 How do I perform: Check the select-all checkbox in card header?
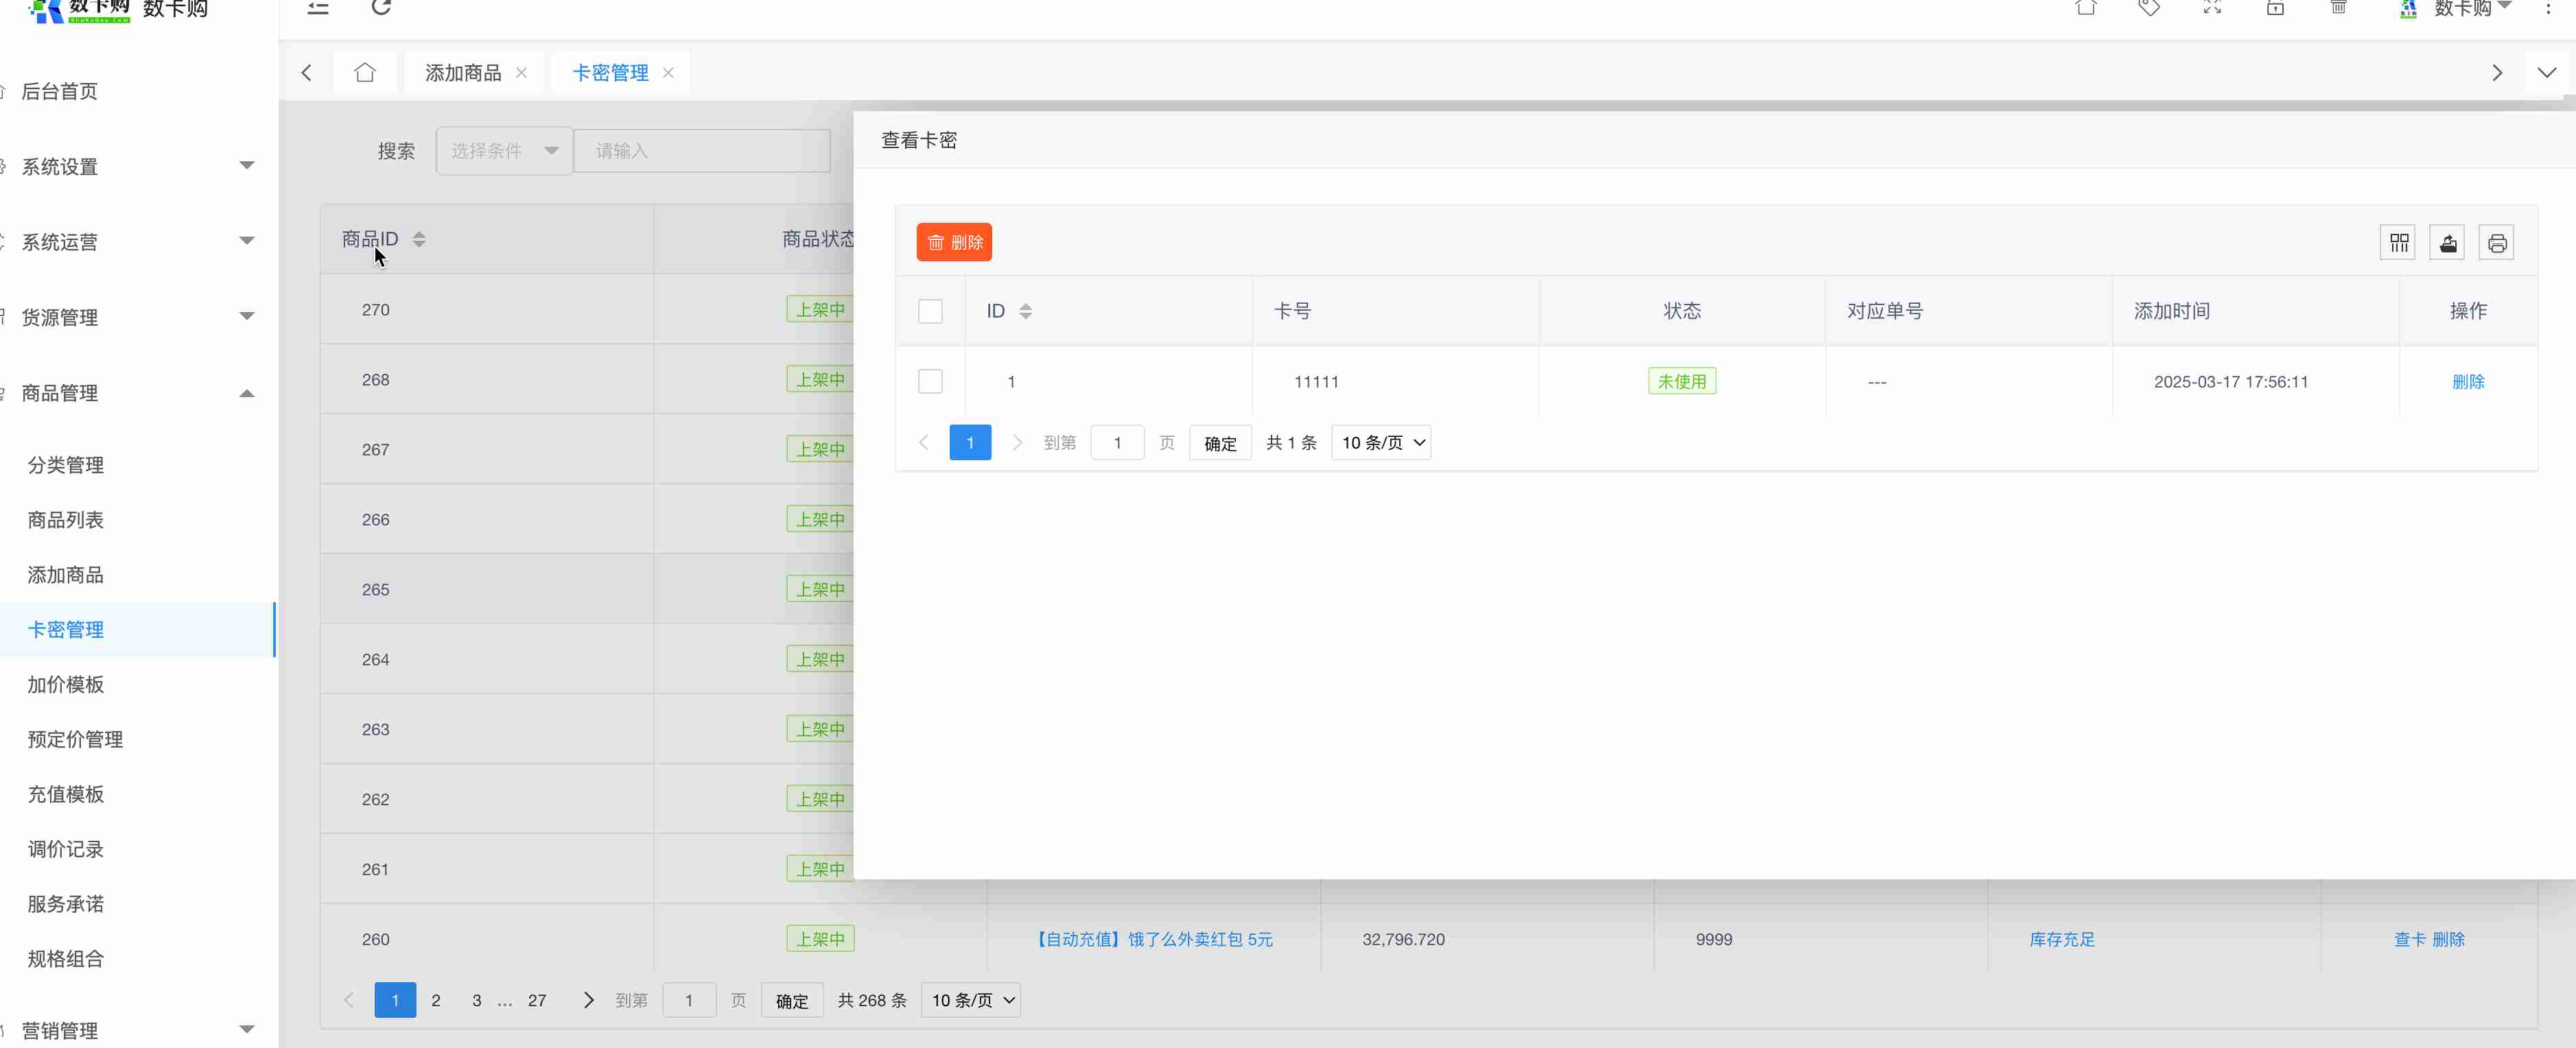(x=930, y=311)
